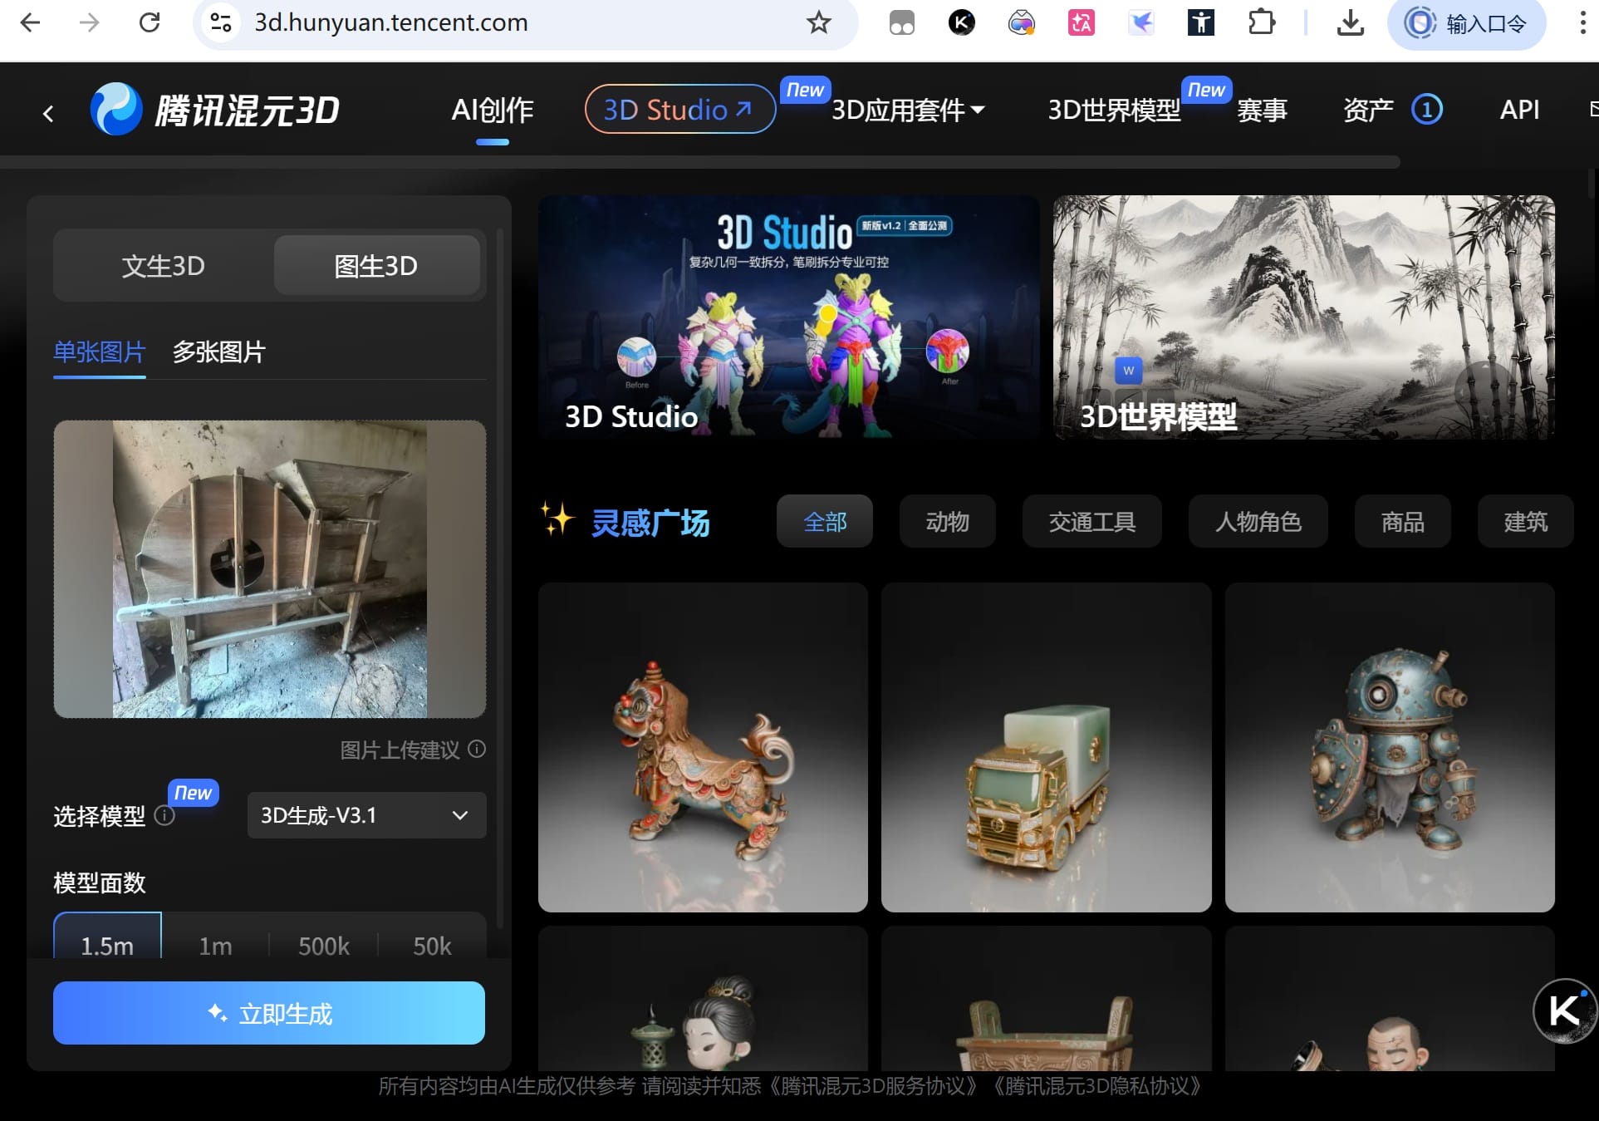Reload the page with the refresh icon

pos(150,22)
